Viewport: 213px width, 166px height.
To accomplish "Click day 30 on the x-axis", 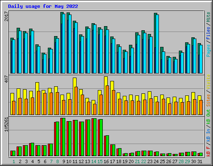I will click(x=193, y=161).
